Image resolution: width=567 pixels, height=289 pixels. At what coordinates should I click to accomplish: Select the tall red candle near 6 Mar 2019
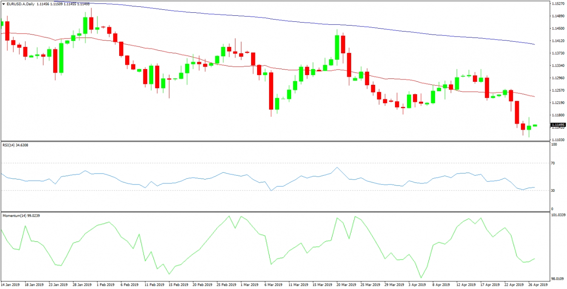pos(271,92)
